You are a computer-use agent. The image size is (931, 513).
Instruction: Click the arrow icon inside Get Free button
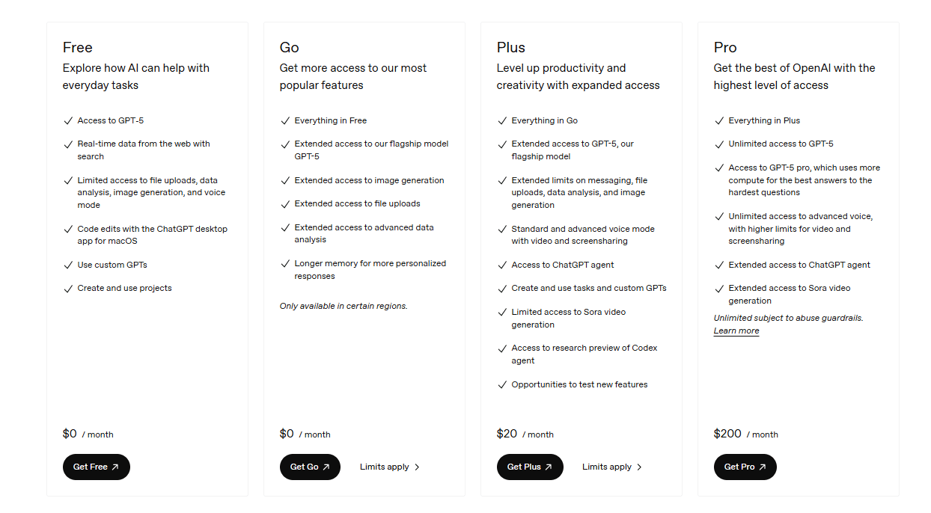coord(114,467)
